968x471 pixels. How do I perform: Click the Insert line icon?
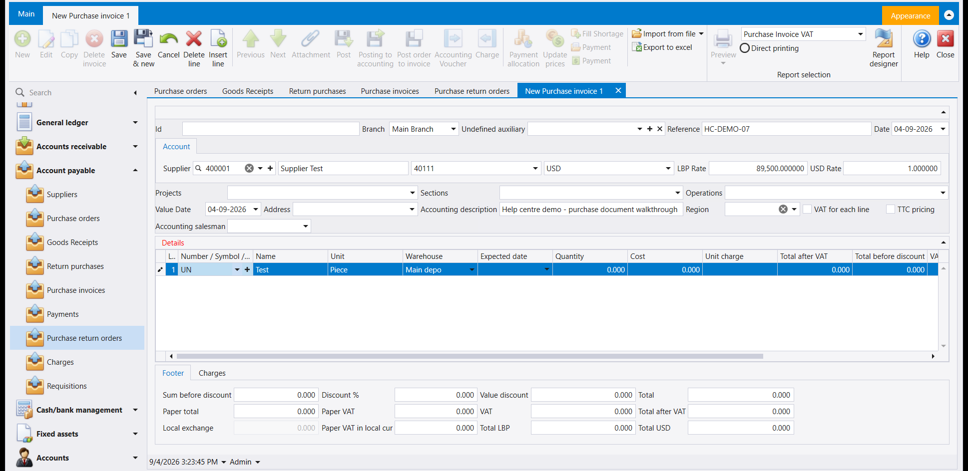click(218, 39)
